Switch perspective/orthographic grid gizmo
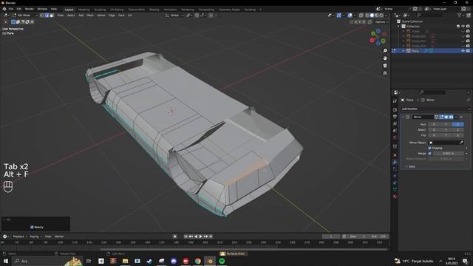 pyautogui.click(x=385, y=73)
